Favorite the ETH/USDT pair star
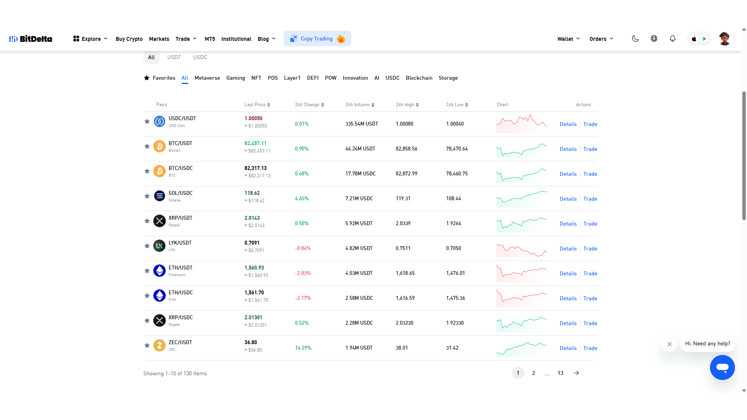Screen dimensions: 747x420 [x=147, y=271]
